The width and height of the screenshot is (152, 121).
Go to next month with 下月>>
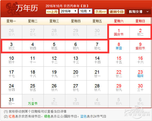tap(101, 12)
